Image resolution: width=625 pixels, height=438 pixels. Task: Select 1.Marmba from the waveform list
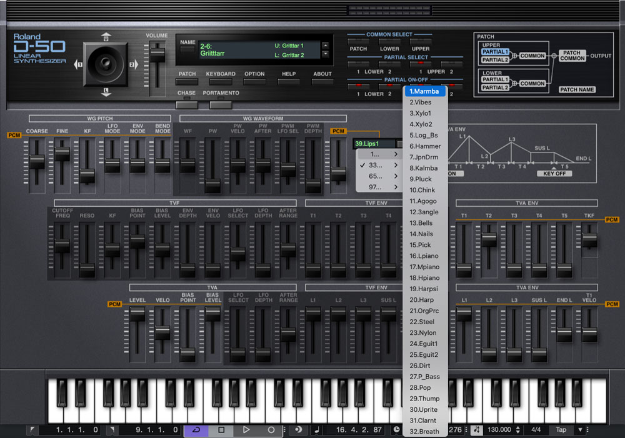[x=425, y=91]
